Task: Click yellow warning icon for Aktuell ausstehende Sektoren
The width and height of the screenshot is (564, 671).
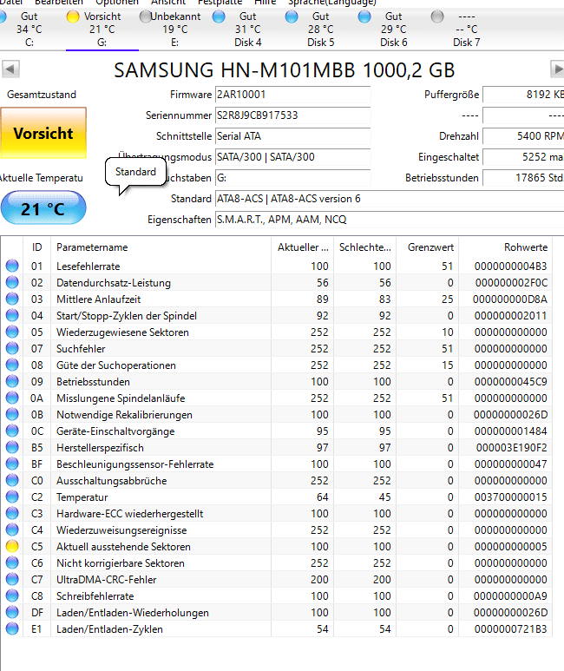Action: (12, 547)
